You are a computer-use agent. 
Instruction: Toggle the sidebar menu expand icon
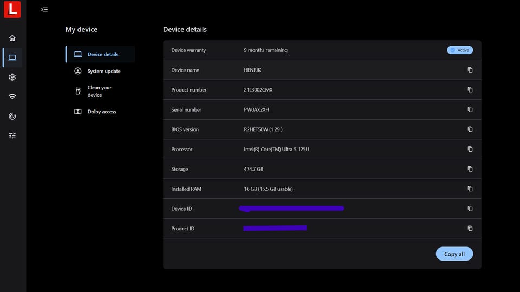point(44,9)
